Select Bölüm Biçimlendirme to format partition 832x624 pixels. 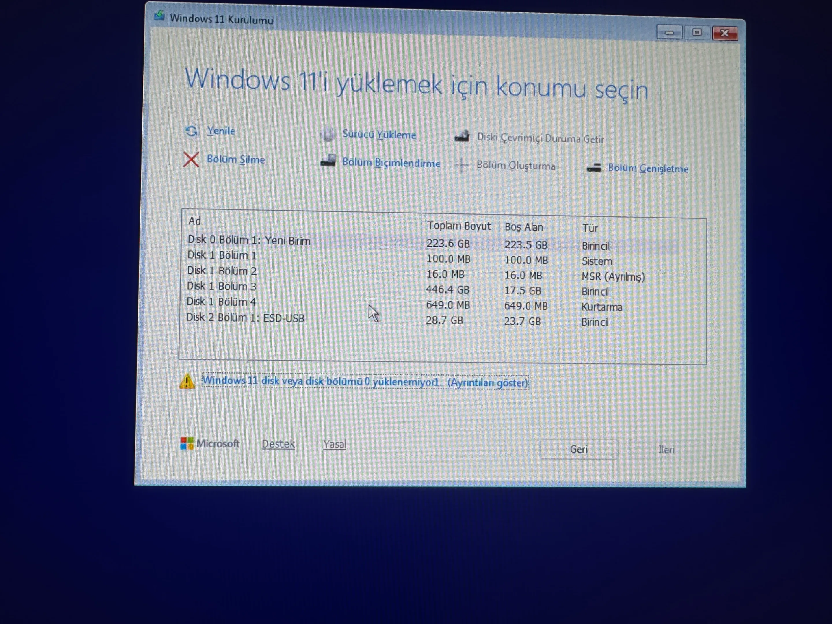click(391, 163)
